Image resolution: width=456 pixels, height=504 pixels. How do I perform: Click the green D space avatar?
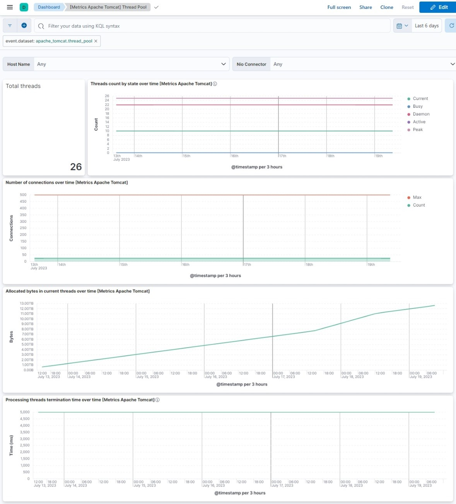pyautogui.click(x=24, y=7)
